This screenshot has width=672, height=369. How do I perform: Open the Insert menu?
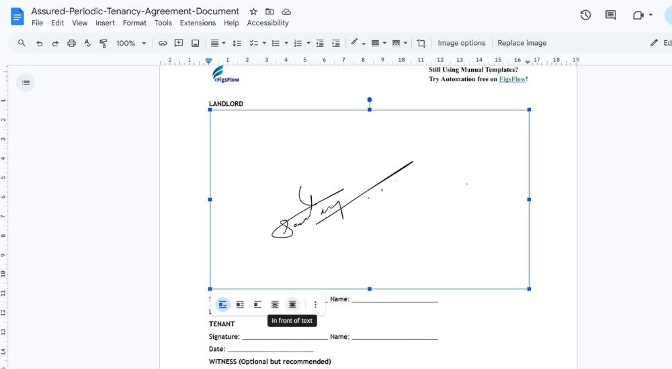[x=105, y=23]
